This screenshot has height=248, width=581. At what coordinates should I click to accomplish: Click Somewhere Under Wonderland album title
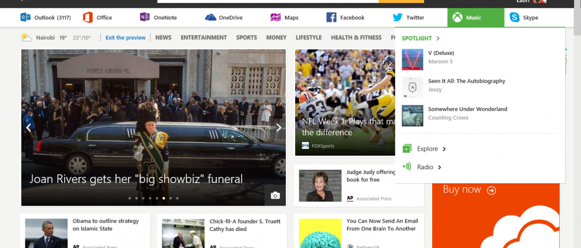pos(468,109)
